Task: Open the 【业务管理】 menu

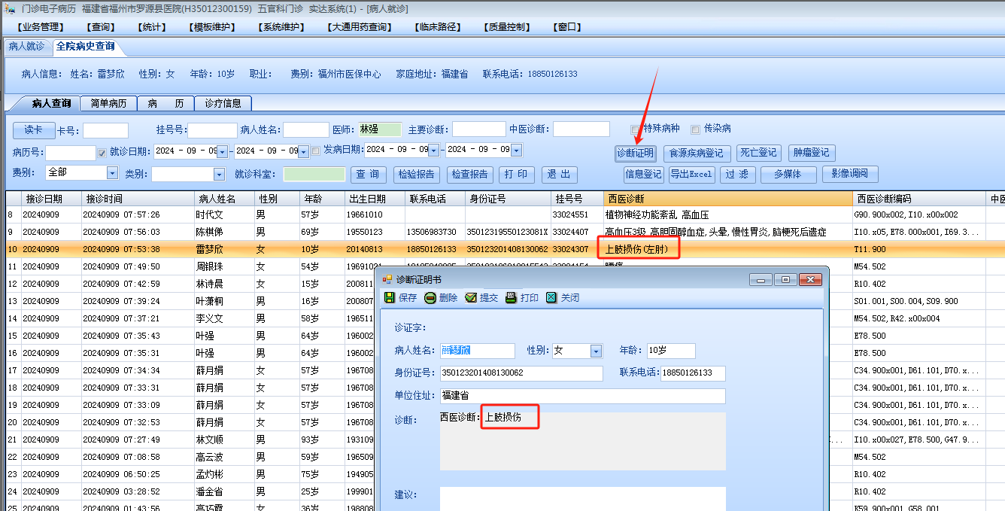Action: [40, 27]
